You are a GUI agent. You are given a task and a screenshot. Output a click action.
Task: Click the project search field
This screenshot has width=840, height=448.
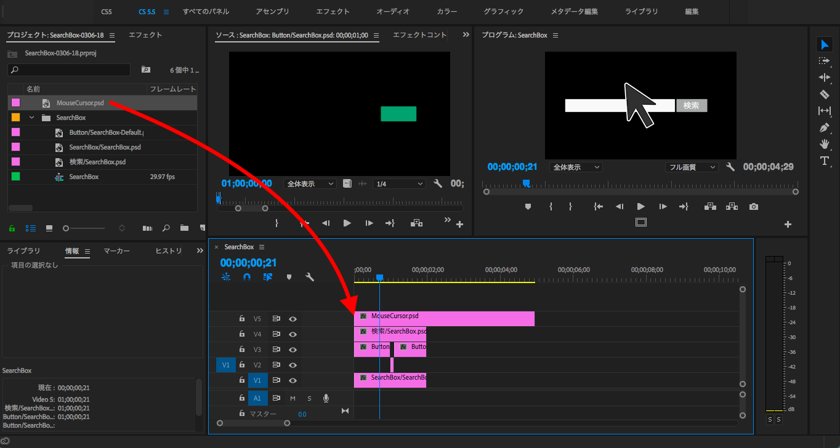click(x=69, y=70)
